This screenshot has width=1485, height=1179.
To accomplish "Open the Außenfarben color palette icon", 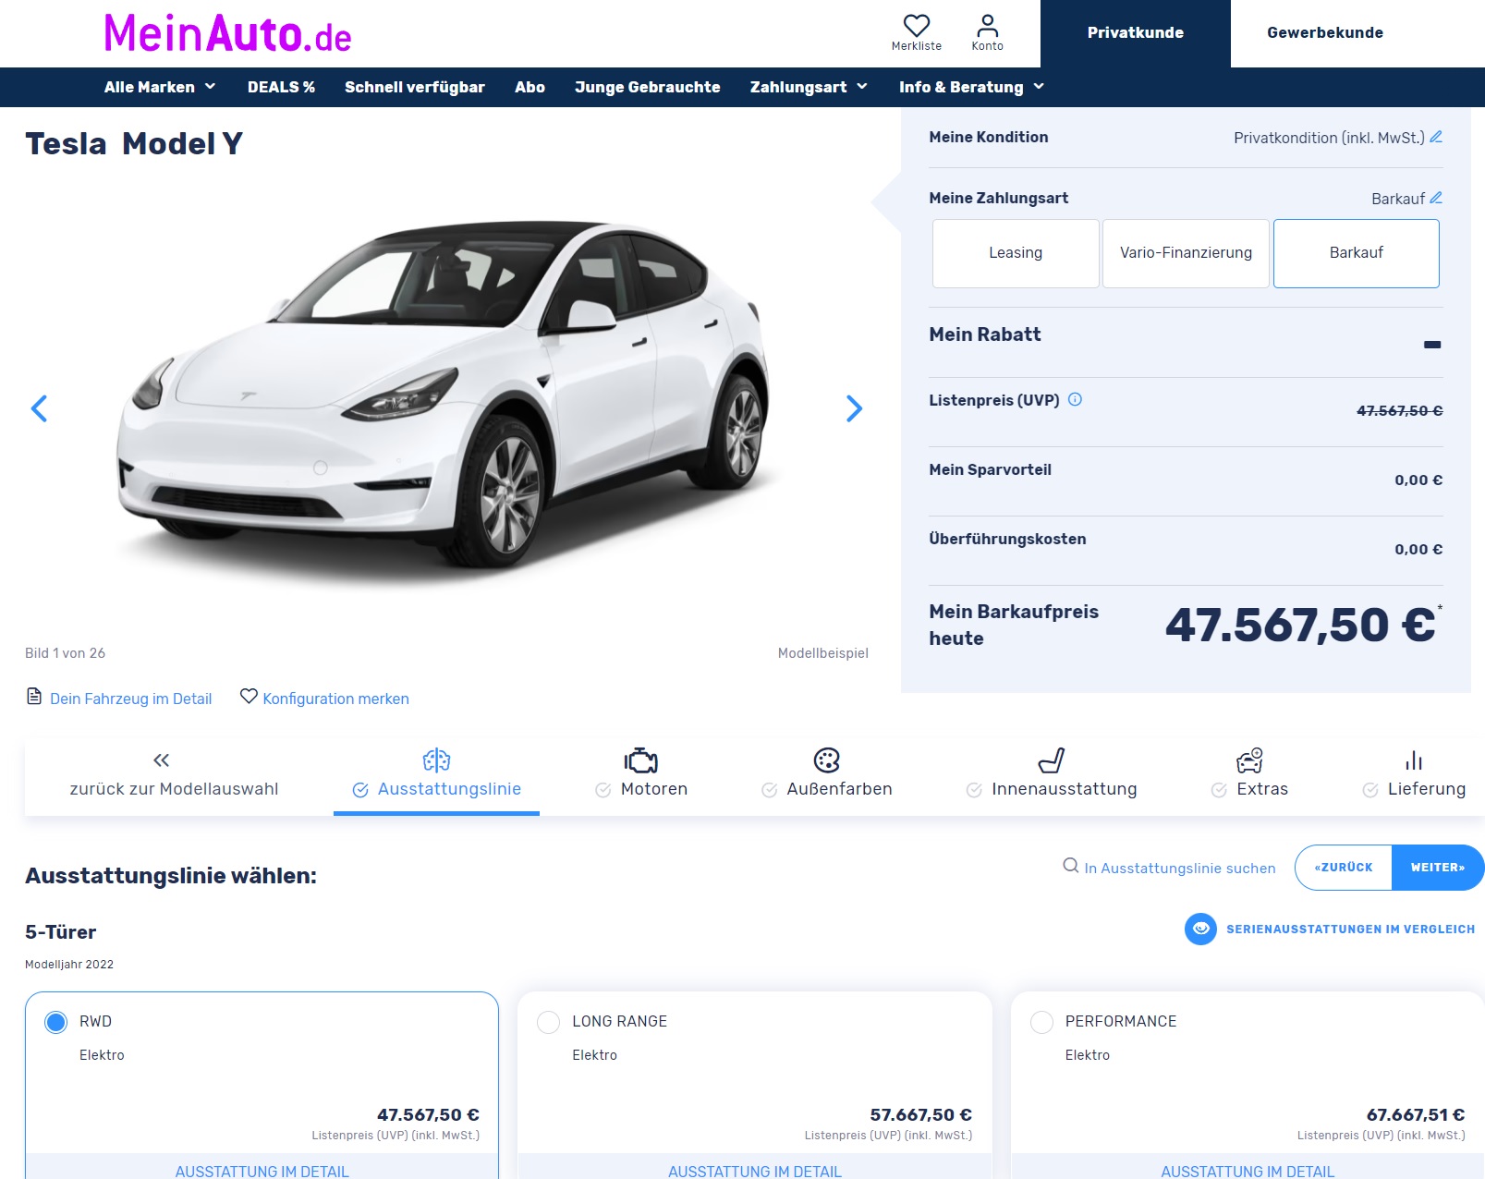I will point(827,760).
